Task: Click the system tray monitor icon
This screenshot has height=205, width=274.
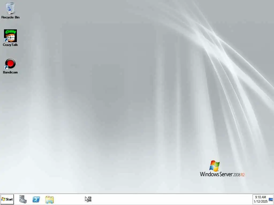Action: (271, 200)
